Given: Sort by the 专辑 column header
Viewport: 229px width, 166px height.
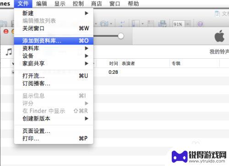Looking at the screenshot, I should [176, 63].
